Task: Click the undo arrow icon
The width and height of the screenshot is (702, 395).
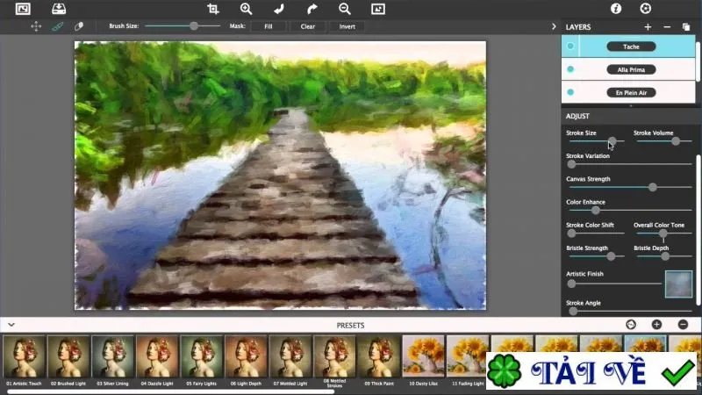Action: coord(279,9)
